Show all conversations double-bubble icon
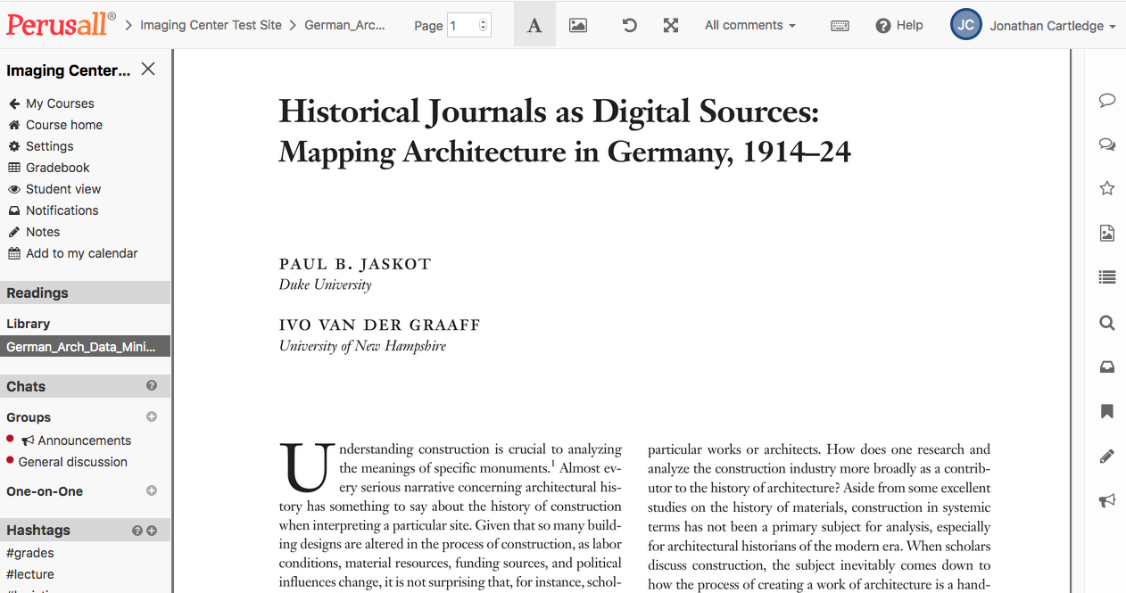The image size is (1126, 593). 1107,144
